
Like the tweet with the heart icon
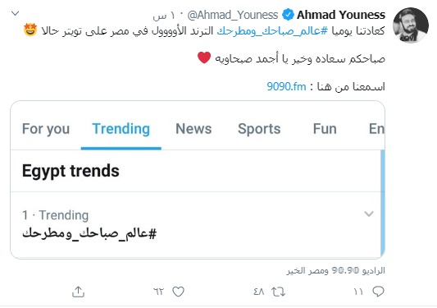179,292
